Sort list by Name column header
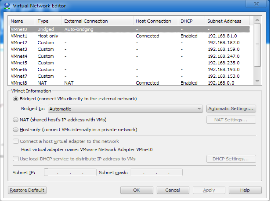270x202 pixels. click(x=17, y=21)
